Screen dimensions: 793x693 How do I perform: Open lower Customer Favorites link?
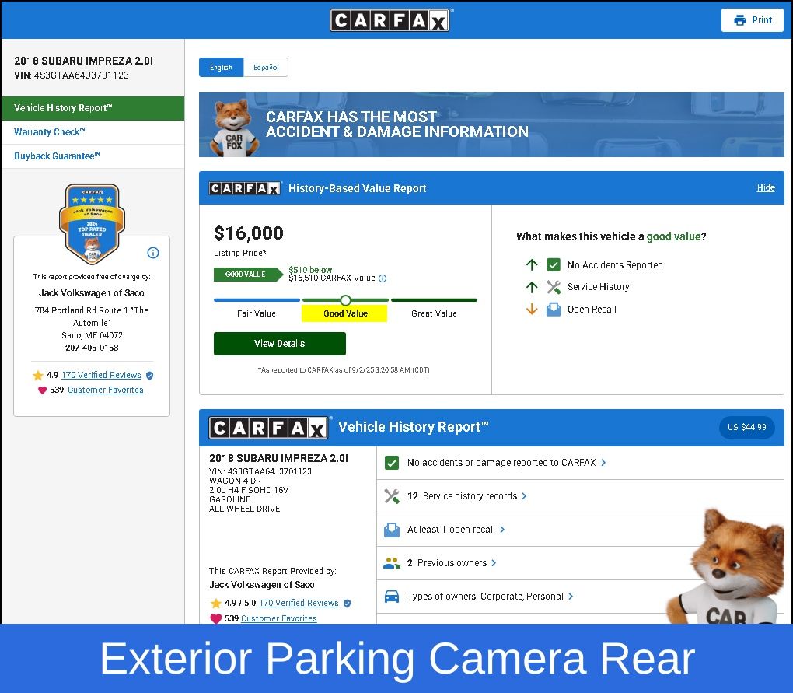[x=279, y=618]
